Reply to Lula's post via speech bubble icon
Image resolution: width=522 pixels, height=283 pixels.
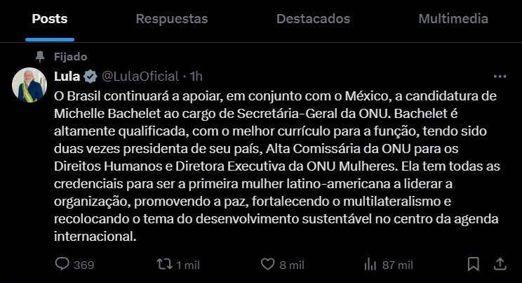pos(62,264)
